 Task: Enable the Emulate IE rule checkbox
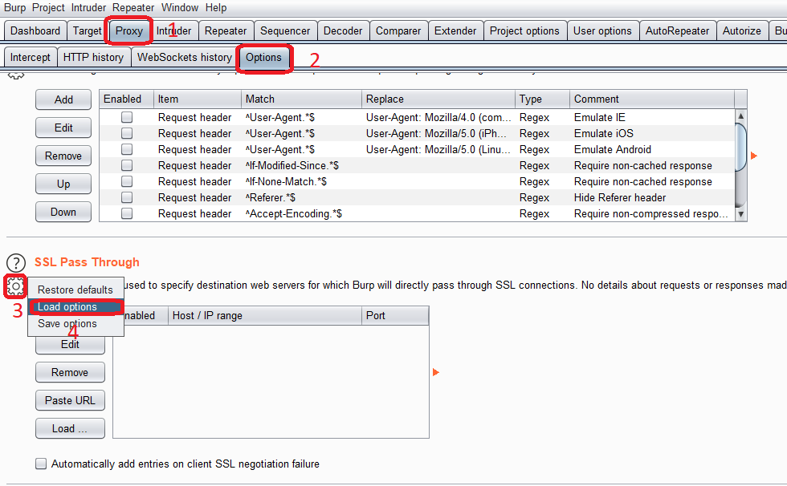click(127, 117)
